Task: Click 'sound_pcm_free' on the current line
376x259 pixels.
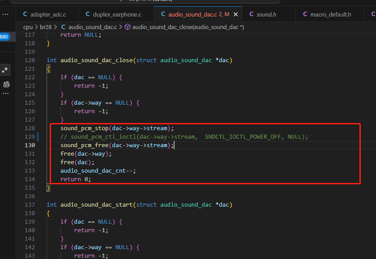Action: pyautogui.click(x=85, y=145)
